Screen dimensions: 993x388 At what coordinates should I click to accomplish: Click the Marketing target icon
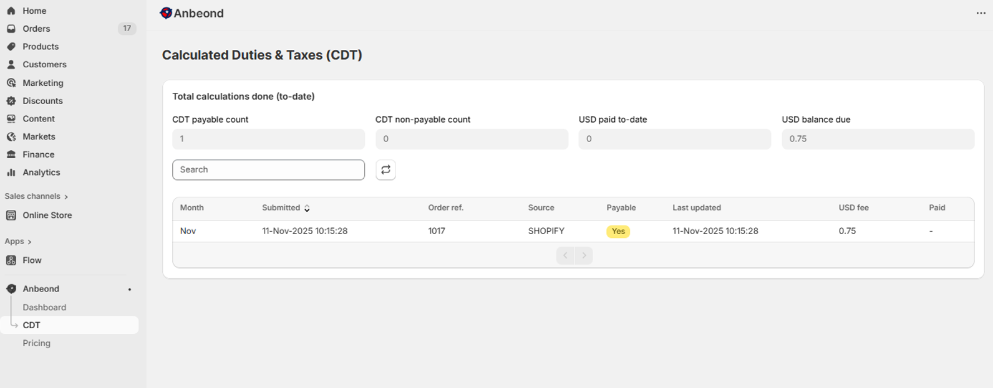[11, 83]
